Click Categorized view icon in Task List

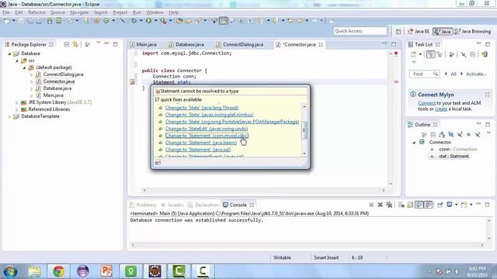430,54
